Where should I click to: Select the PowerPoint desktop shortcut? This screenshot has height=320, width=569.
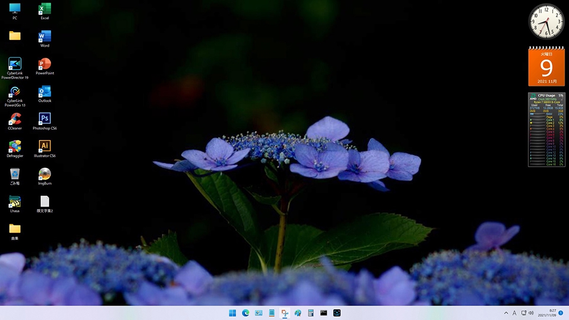(44, 67)
